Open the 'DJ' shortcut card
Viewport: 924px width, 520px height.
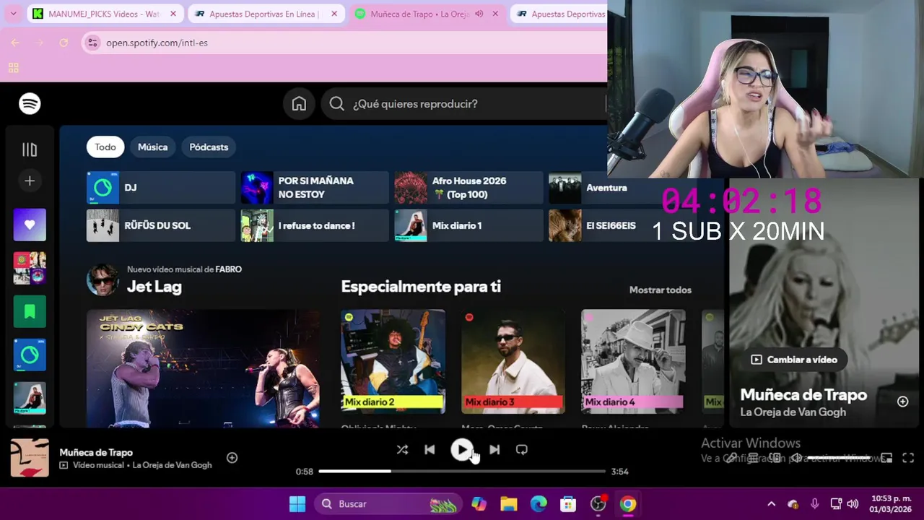pos(161,188)
